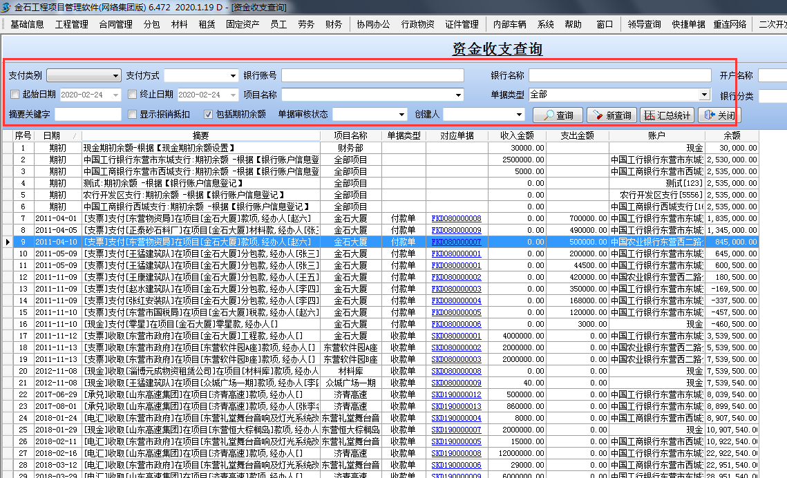Viewport: 787px width, 478px height.
Task: Click the 快捷单据 quick documents icon
Action: coord(690,23)
